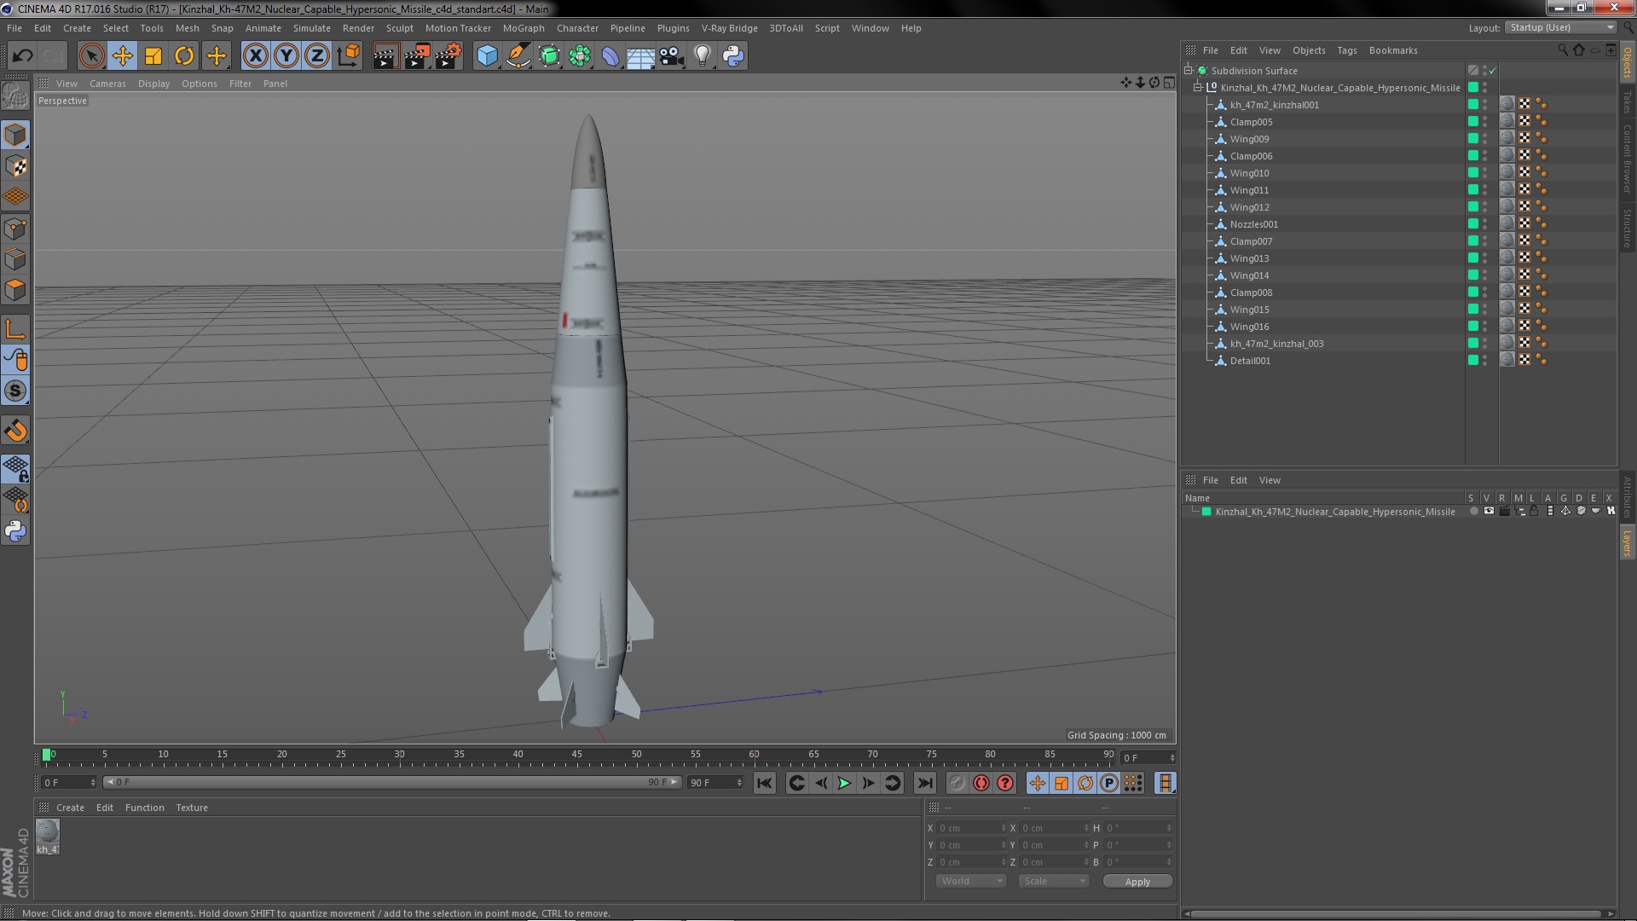Add a Light object from toolbar
Viewport: 1637px width, 921px height.
pyautogui.click(x=702, y=56)
